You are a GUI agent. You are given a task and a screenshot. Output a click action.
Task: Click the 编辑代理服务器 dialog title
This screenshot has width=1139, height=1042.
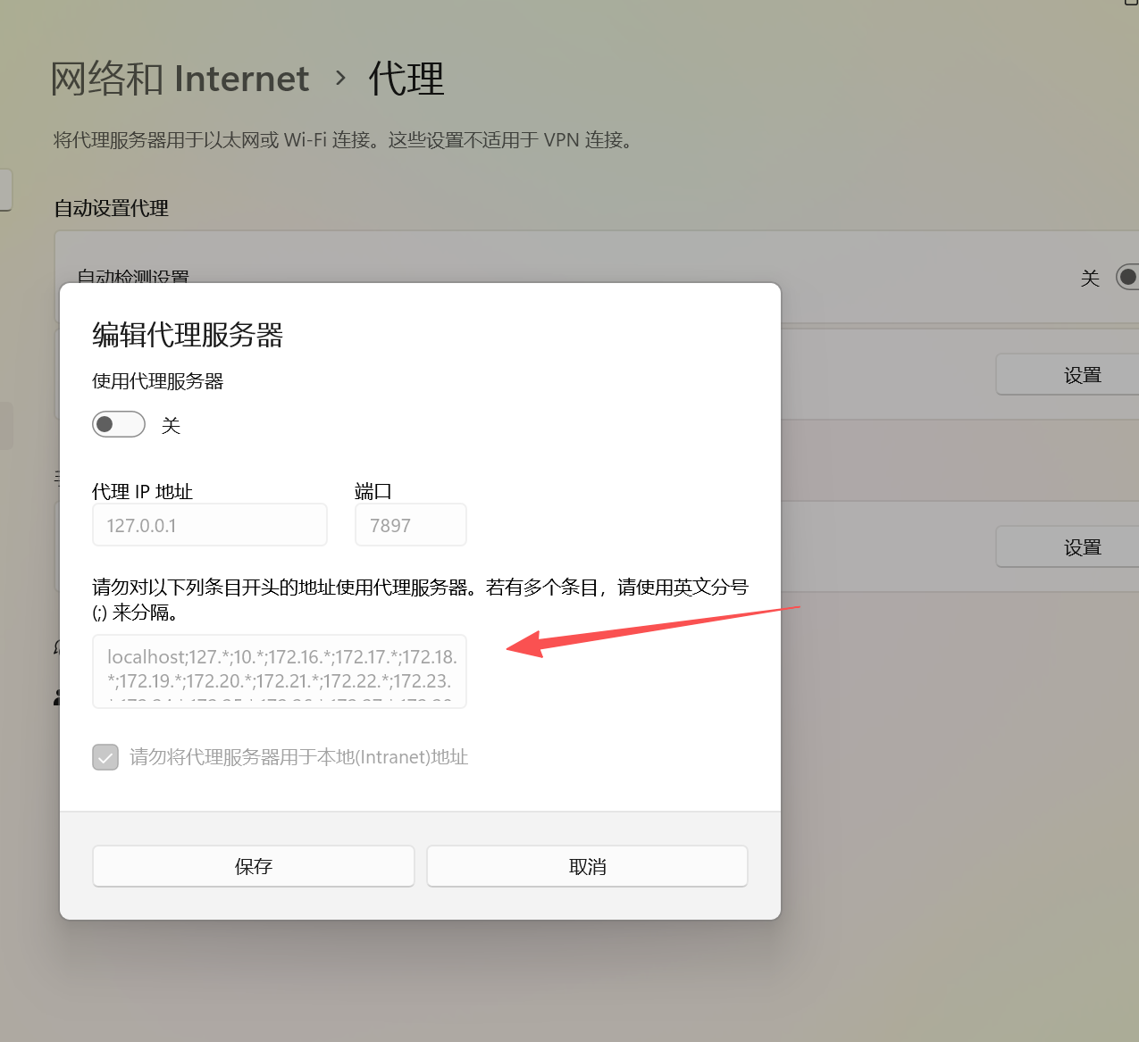point(188,335)
